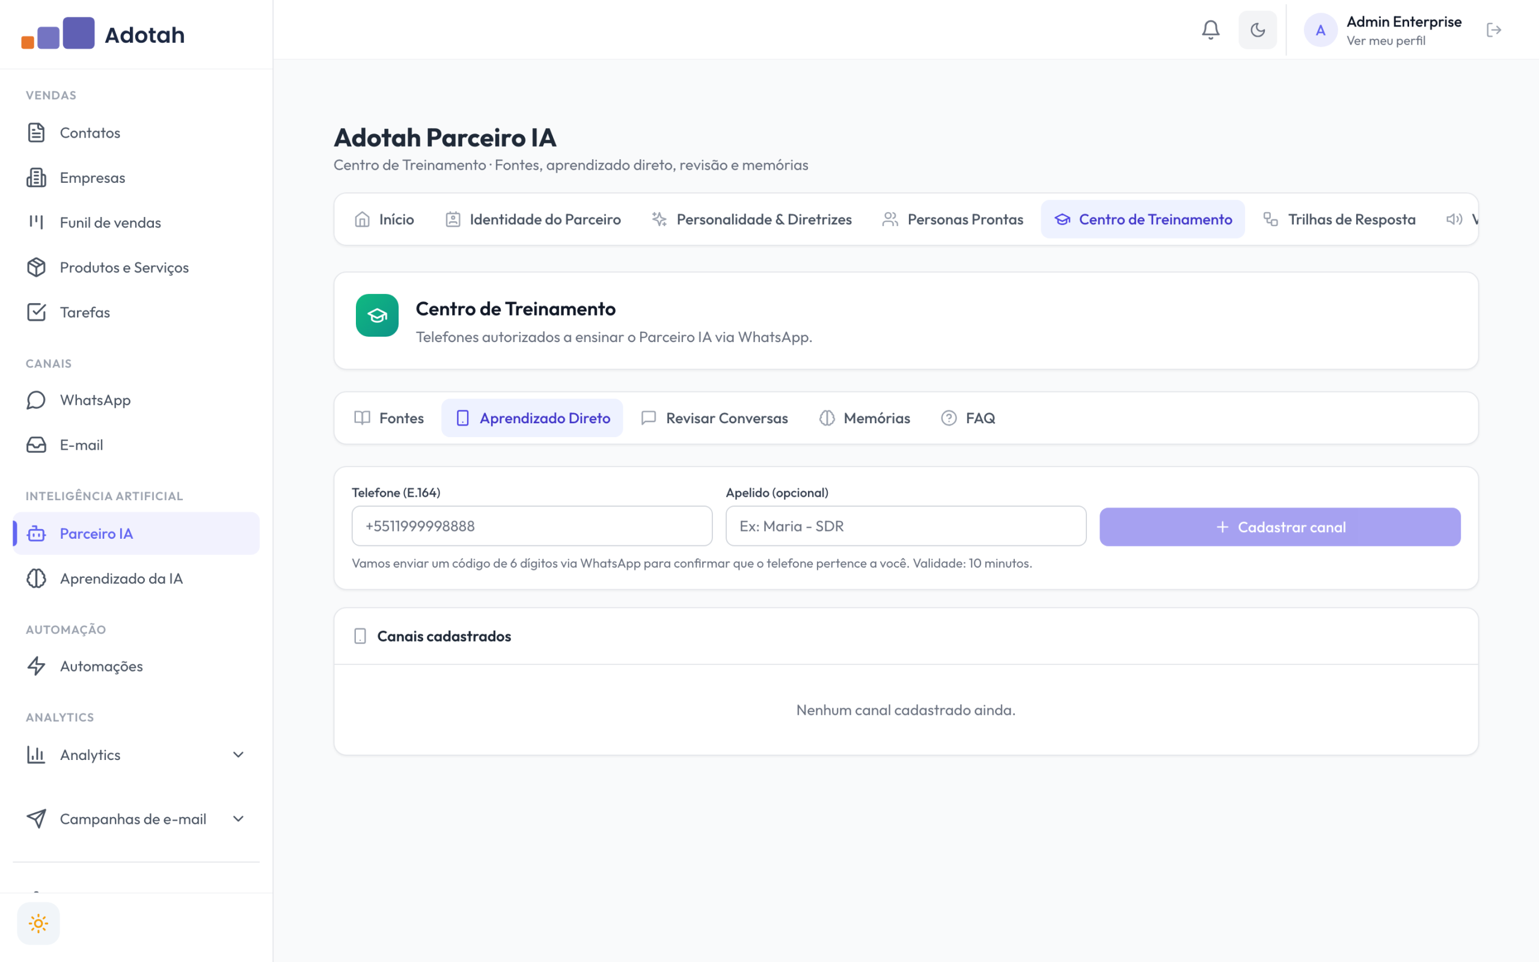Switch to Fontes subtab
This screenshot has height=962, width=1539.
pyautogui.click(x=388, y=418)
